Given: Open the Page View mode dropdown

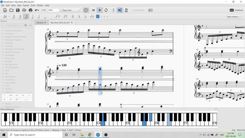Looking at the screenshot, I should (x=71, y=10).
